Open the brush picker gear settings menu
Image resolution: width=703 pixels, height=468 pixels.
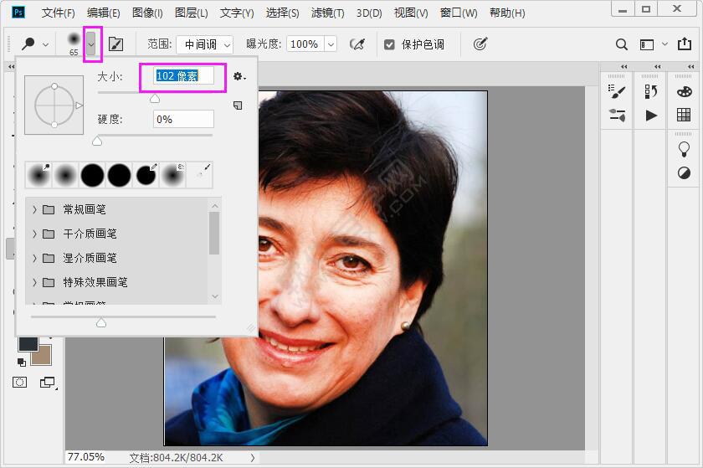[x=239, y=77]
